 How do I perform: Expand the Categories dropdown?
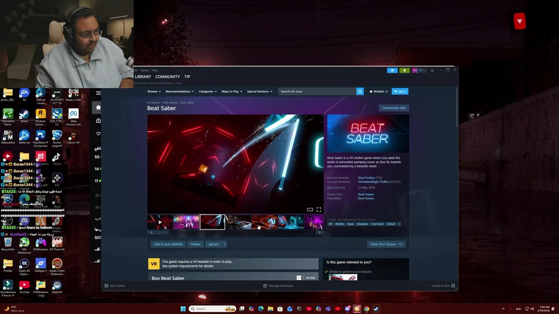(207, 92)
